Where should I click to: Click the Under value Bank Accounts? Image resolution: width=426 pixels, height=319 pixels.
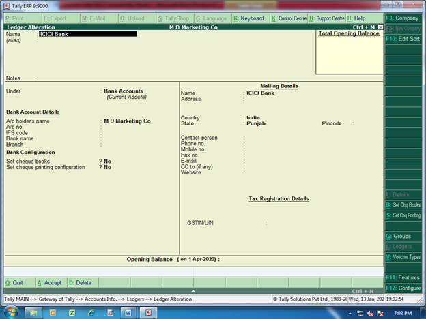click(x=124, y=91)
